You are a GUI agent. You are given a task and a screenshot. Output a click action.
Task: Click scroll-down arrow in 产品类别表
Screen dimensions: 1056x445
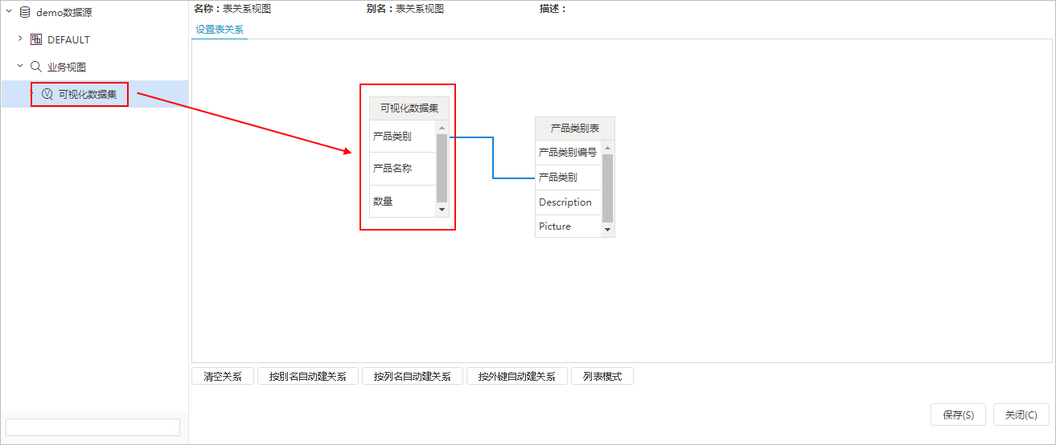(x=607, y=230)
